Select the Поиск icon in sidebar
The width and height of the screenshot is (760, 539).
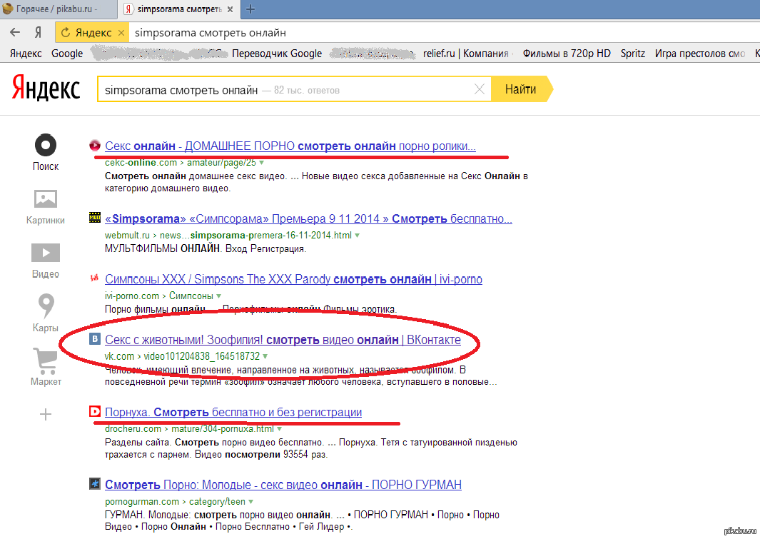tap(45, 146)
